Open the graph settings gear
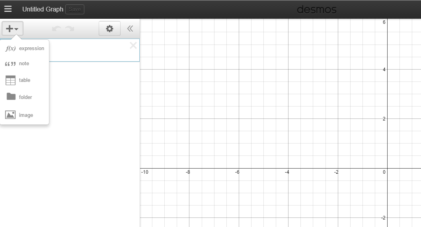Viewport: 421px width, 227px height. pyautogui.click(x=109, y=29)
